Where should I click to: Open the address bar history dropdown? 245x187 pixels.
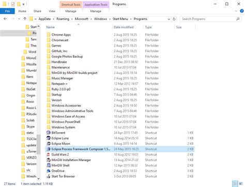point(169,19)
